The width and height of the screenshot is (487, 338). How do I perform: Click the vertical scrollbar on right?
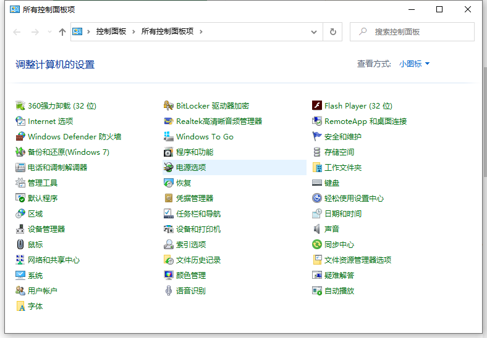[x=485, y=122]
